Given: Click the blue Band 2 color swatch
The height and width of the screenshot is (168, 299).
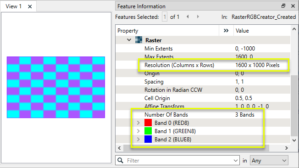Looking at the screenshot, I should coord(148,139).
